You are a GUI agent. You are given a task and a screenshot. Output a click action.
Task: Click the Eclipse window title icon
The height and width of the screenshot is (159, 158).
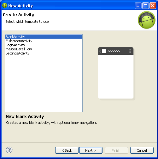click(5, 5)
